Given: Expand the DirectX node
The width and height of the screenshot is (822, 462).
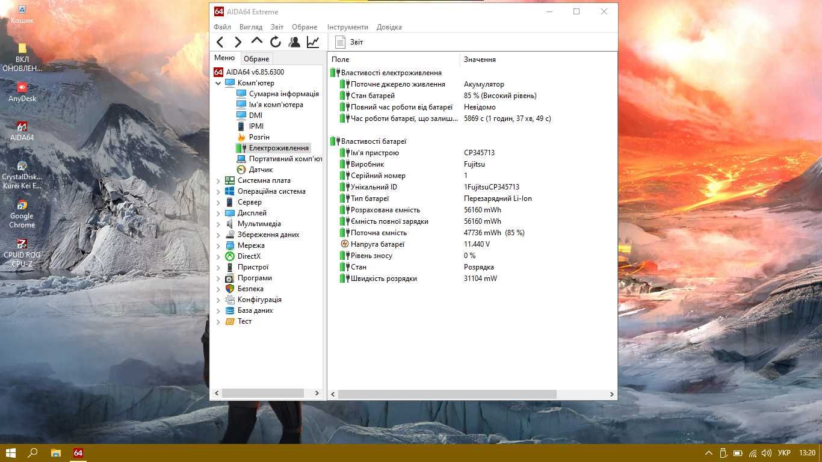Looking at the screenshot, I should (x=218, y=256).
